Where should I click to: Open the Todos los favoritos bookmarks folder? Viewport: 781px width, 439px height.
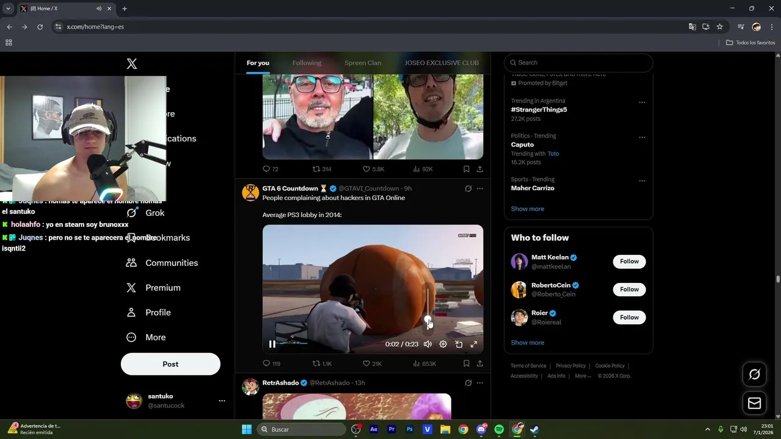coord(750,43)
